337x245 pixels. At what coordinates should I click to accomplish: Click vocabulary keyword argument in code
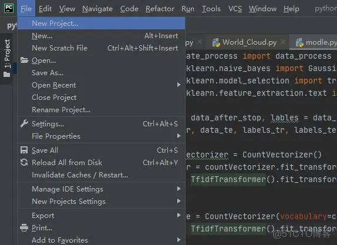304,216
